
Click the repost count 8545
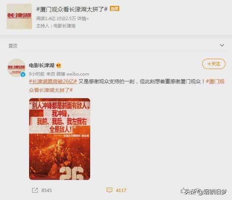[x=47, y=191]
